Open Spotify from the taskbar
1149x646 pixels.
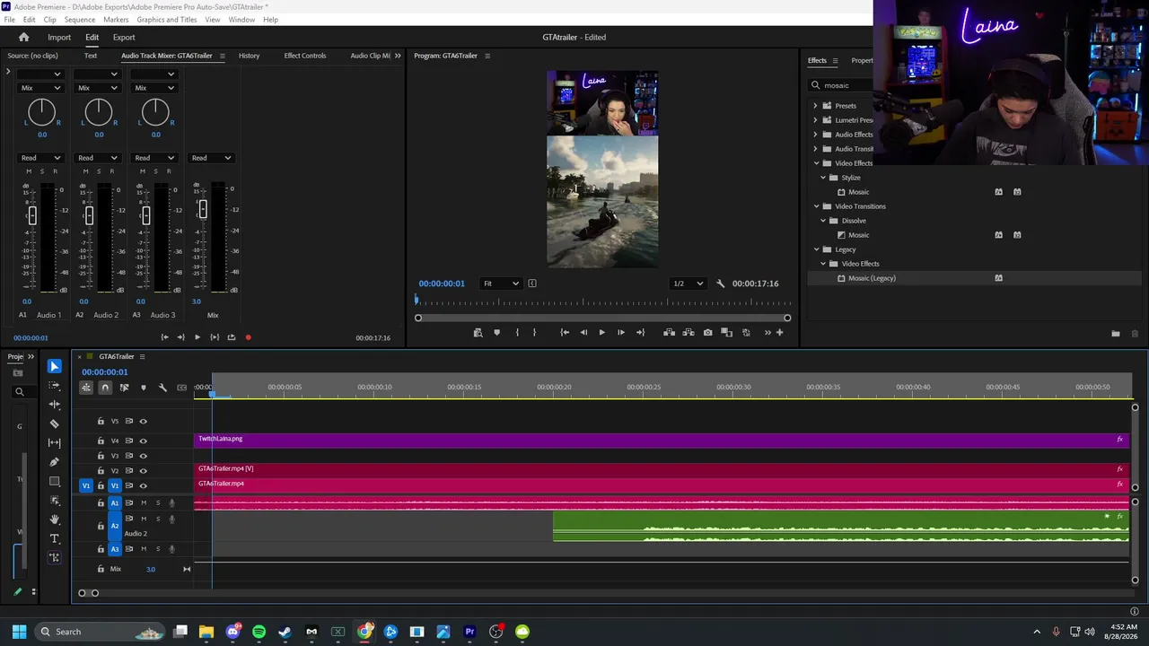click(x=259, y=632)
